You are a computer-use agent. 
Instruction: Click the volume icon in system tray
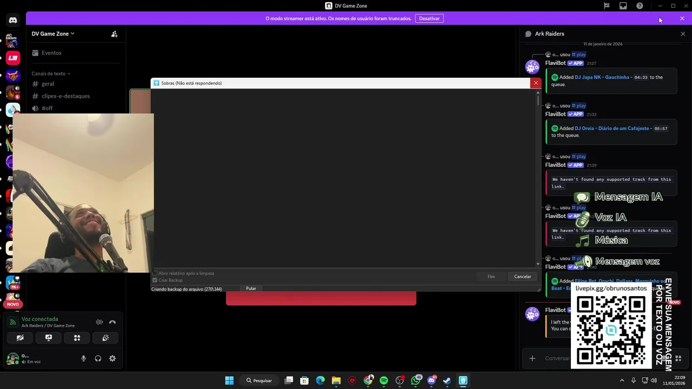(654, 380)
